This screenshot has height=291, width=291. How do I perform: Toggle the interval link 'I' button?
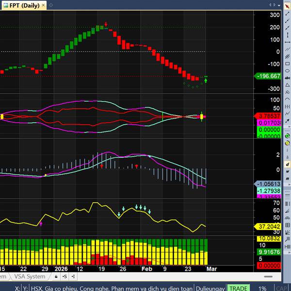click(x=73, y=277)
